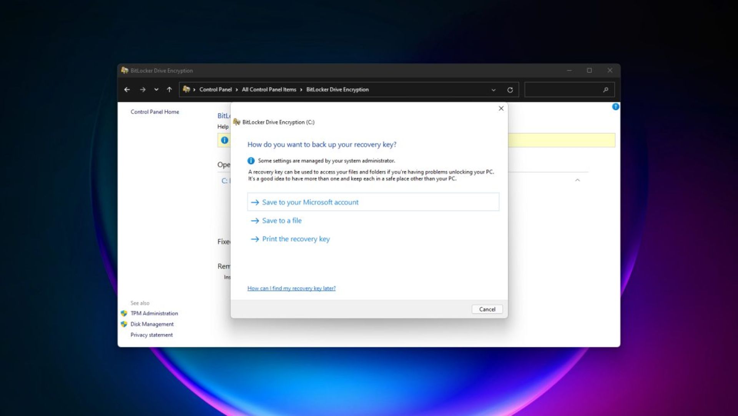Refresh the Control Panel page
The height and width of the screenshot is (416, 738).
pos(510,90)
